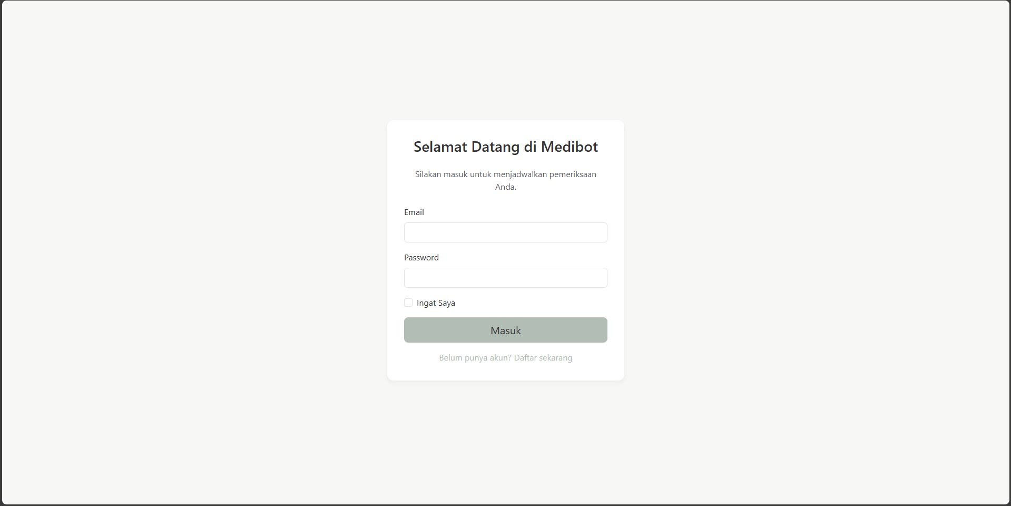Click the "Belum punya akun?" text
1011x506 pixels.
(x=475, y=358)
